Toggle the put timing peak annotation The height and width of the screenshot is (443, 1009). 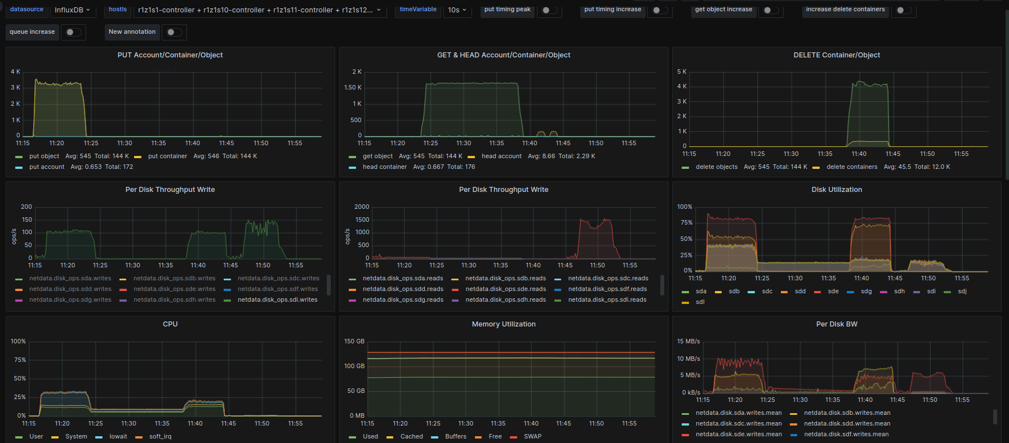click(549, 10)
